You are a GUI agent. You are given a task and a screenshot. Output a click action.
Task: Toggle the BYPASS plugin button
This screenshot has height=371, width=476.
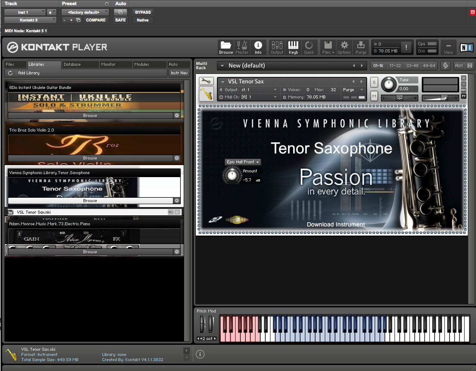[x=143, y=12]
